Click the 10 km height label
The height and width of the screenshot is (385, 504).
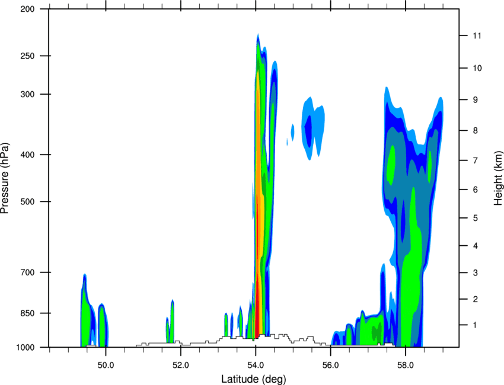(x=477, y=68)
